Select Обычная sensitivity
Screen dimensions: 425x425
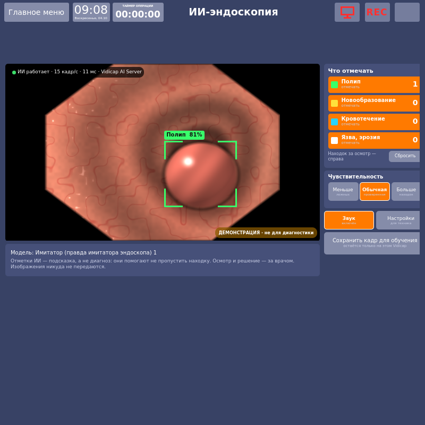tap(375, 192)
